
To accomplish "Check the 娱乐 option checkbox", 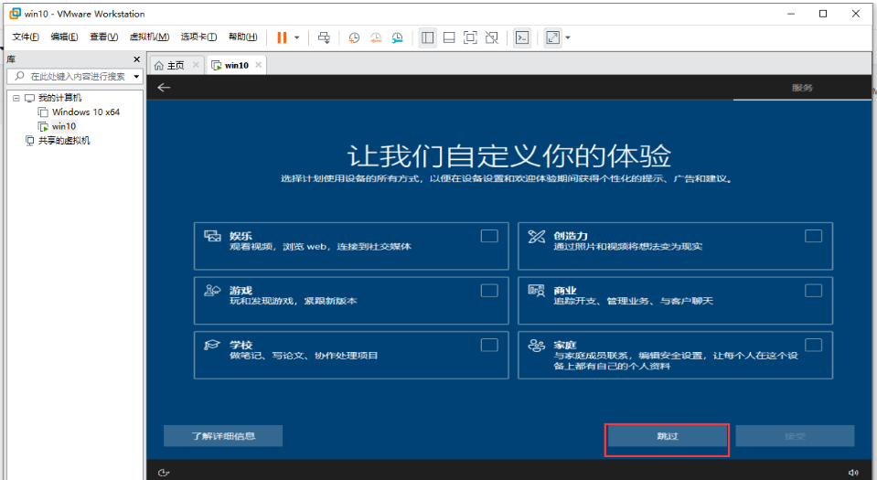I will [x=489, y=236].
